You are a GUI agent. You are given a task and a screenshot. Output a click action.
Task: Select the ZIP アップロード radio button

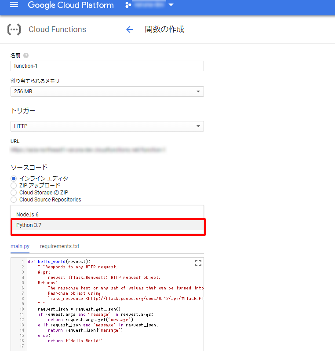pos(14,186)
